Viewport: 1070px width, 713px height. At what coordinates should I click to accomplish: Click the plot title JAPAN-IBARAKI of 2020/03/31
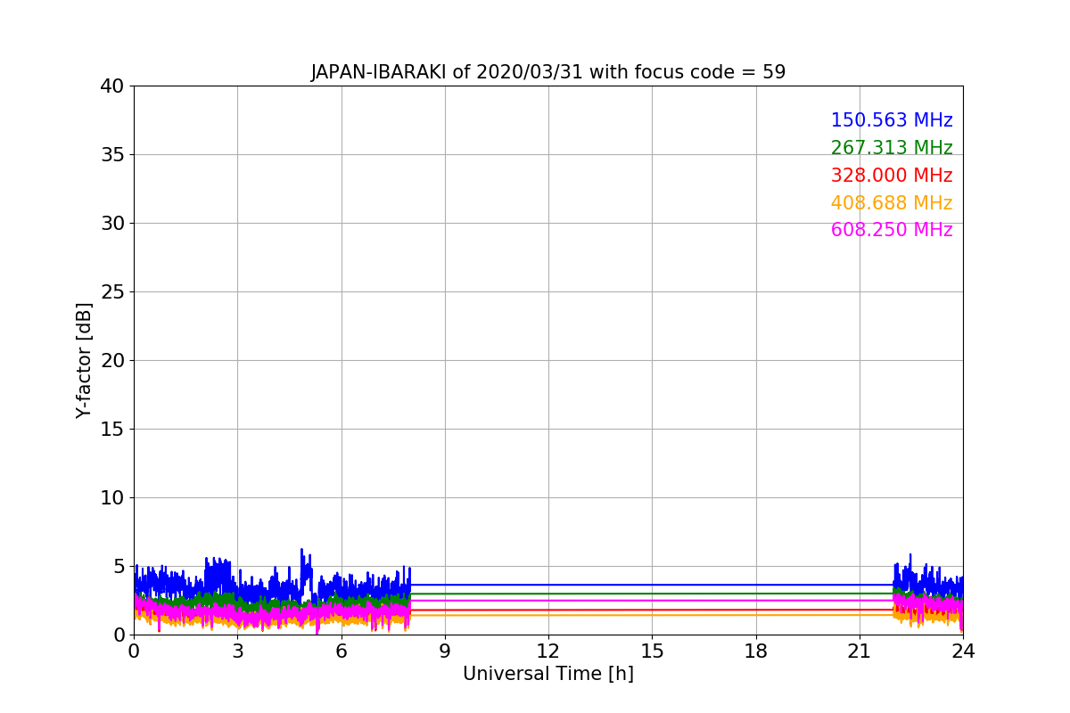click(x=547, y=72)
